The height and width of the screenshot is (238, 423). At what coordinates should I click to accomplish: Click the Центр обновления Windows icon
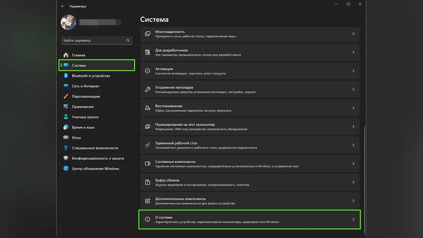point(66,169)
